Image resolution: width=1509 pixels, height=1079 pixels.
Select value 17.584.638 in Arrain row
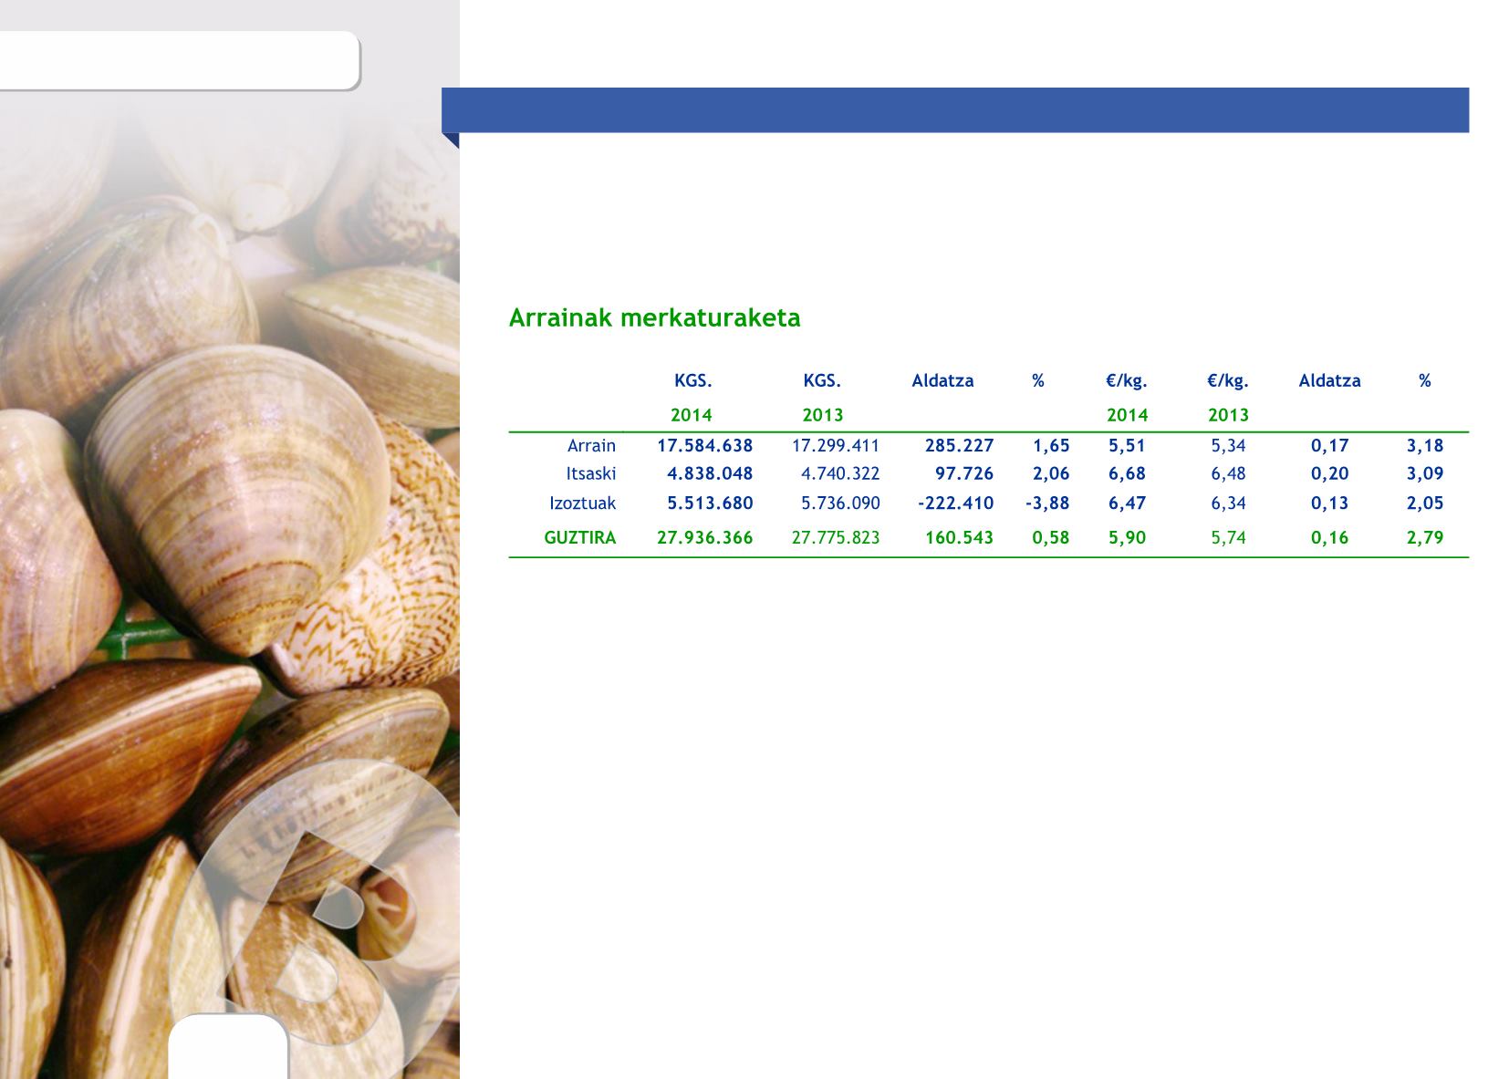tap(705, 446)
